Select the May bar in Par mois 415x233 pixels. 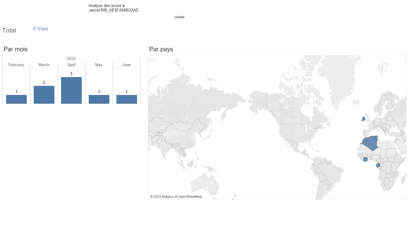(x=99, y=99)
